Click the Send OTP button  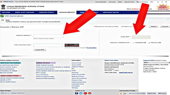pyautogui.click(x=40, y=50)
